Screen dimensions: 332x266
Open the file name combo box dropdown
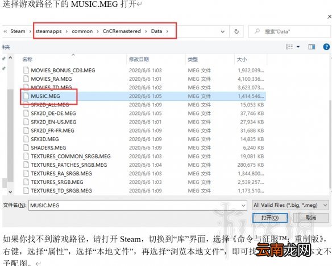pos(243,205)
